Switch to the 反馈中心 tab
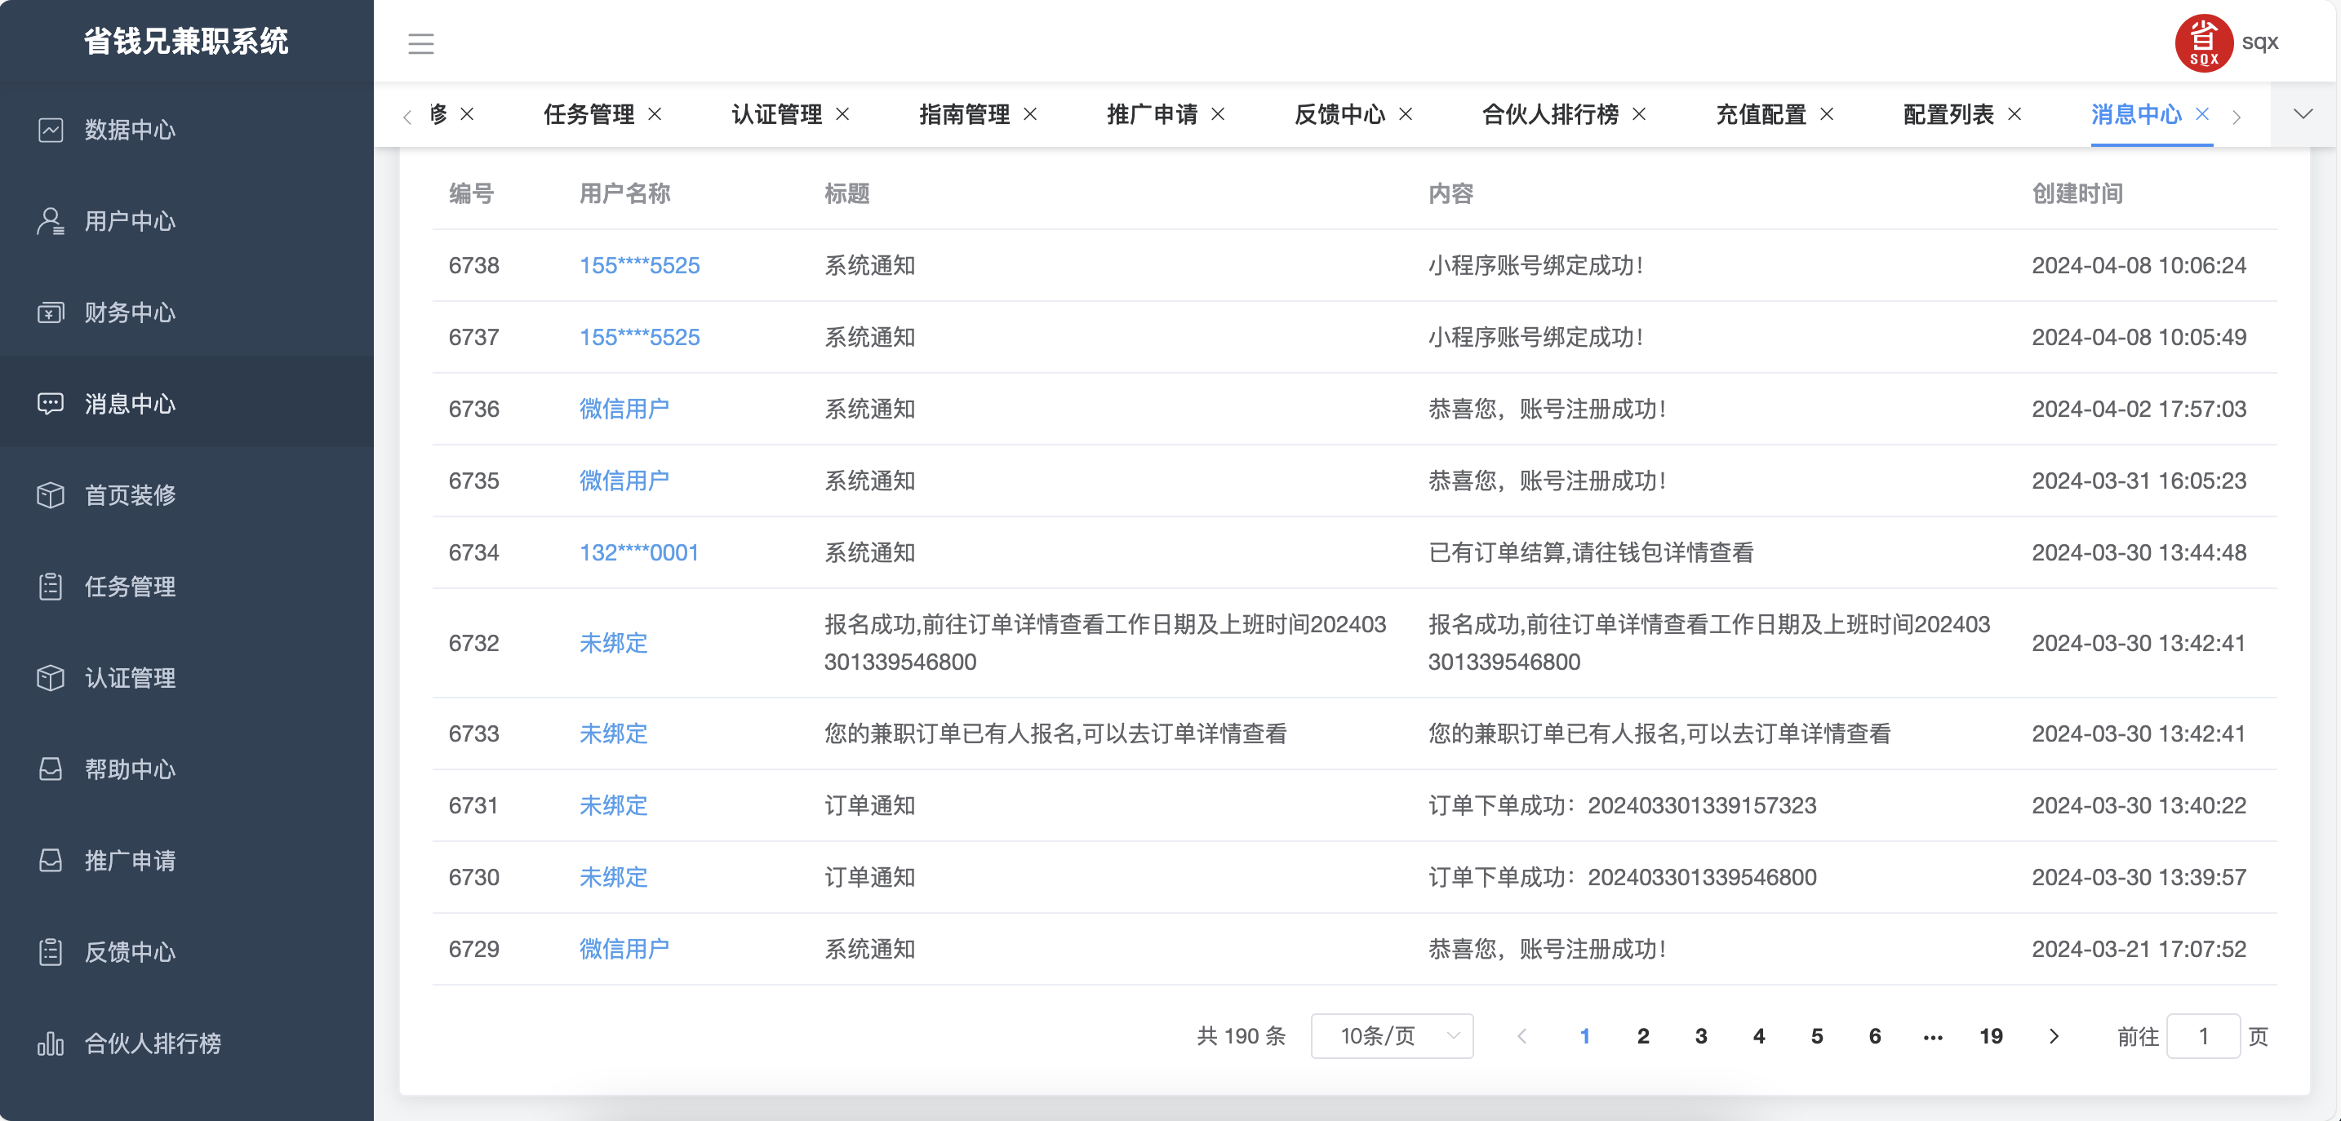Image resolution: width=2341 pixels, height=1121 pixels. pyautogui.click(x=1339, y=114)
